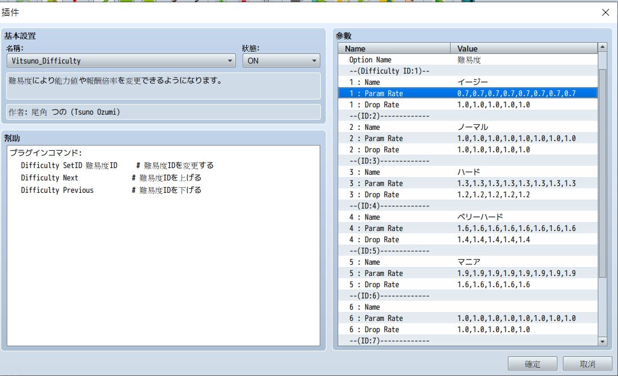
Task: Select the '3 : Param Rate' row
Action: [468, 183]
